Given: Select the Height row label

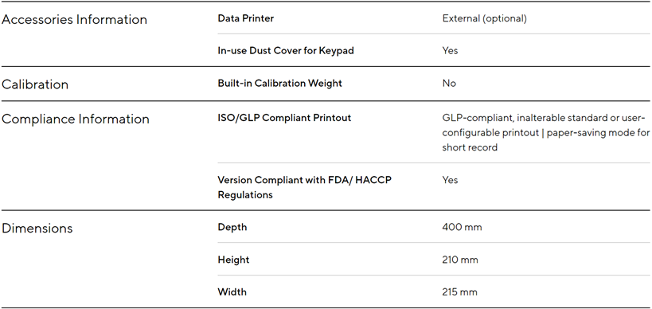Looking at the screenshot, I should point(233,260).
